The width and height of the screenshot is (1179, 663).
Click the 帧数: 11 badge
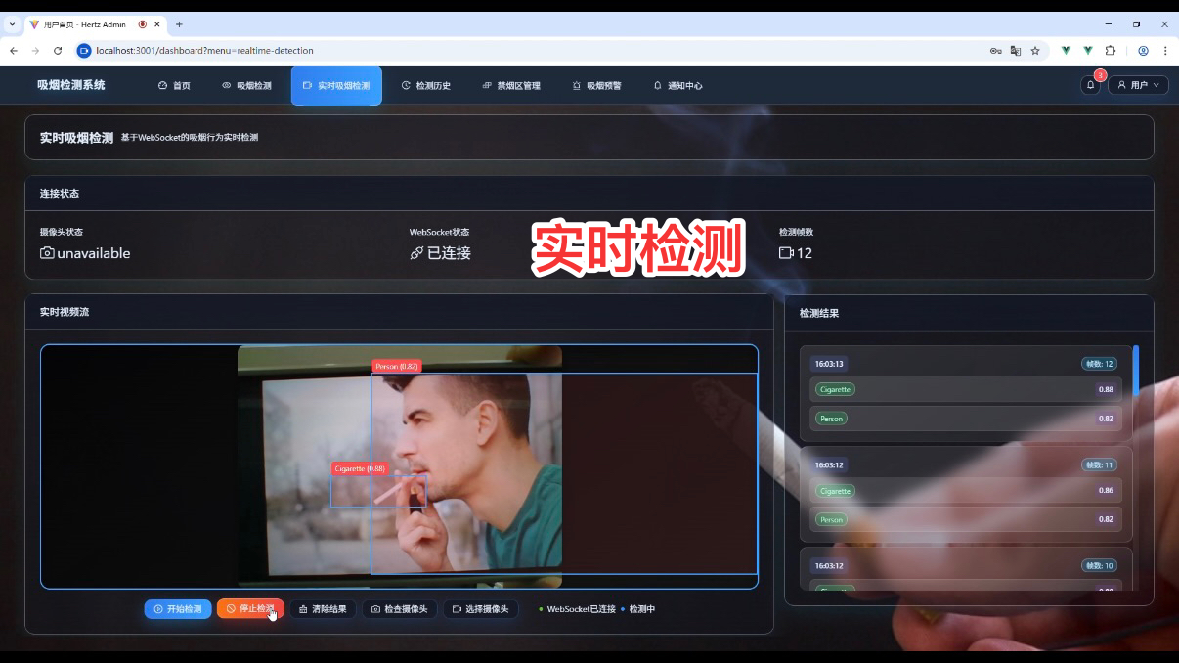pyautogui.click(x=1099, y=465)
